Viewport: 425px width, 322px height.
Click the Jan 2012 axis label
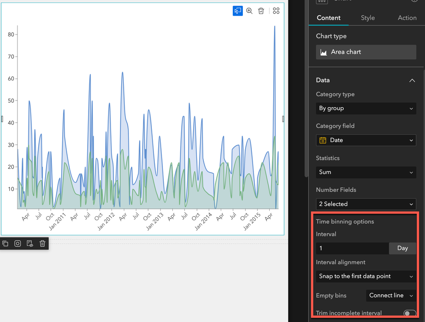point(106,221)
